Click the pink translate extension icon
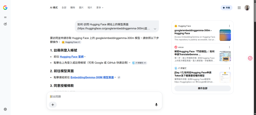 pyautogui.click(x=250, y=58)
